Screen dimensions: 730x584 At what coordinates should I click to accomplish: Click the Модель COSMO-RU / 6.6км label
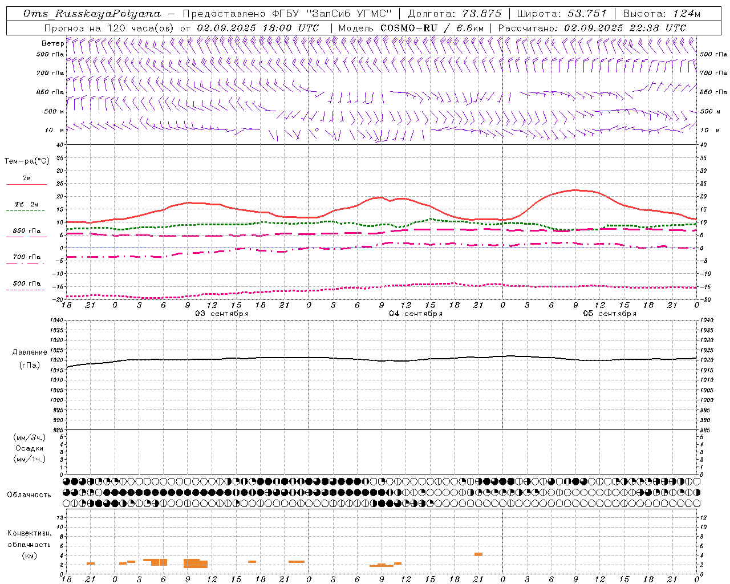(411, 28)
